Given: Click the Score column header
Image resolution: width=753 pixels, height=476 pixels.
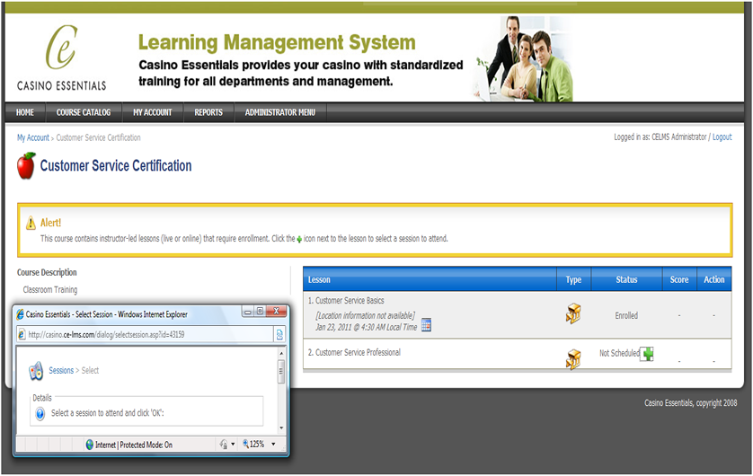Looking at the screenshot, I should click(679, 279).
